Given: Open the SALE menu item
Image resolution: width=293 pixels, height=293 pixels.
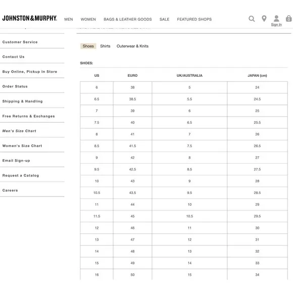Looking at the screenshot, I should pos(165,19).
